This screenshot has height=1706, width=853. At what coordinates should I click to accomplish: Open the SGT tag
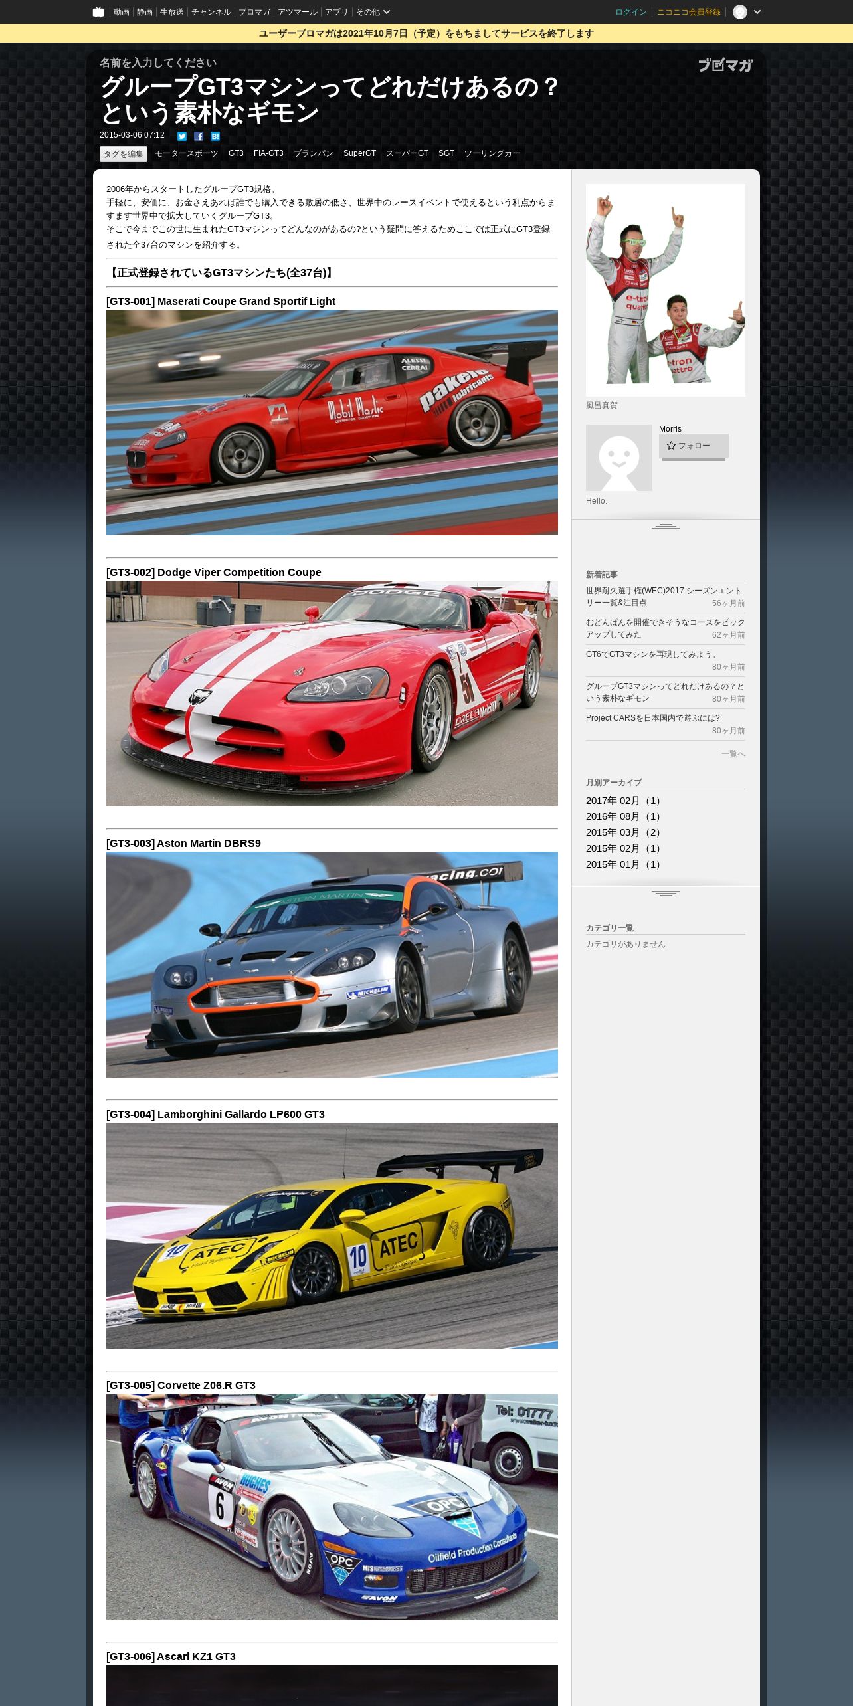[x=446, y=153]
